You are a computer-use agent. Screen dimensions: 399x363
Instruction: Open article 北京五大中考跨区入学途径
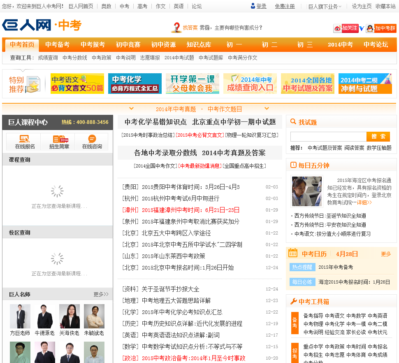click(x=176, y=233)
